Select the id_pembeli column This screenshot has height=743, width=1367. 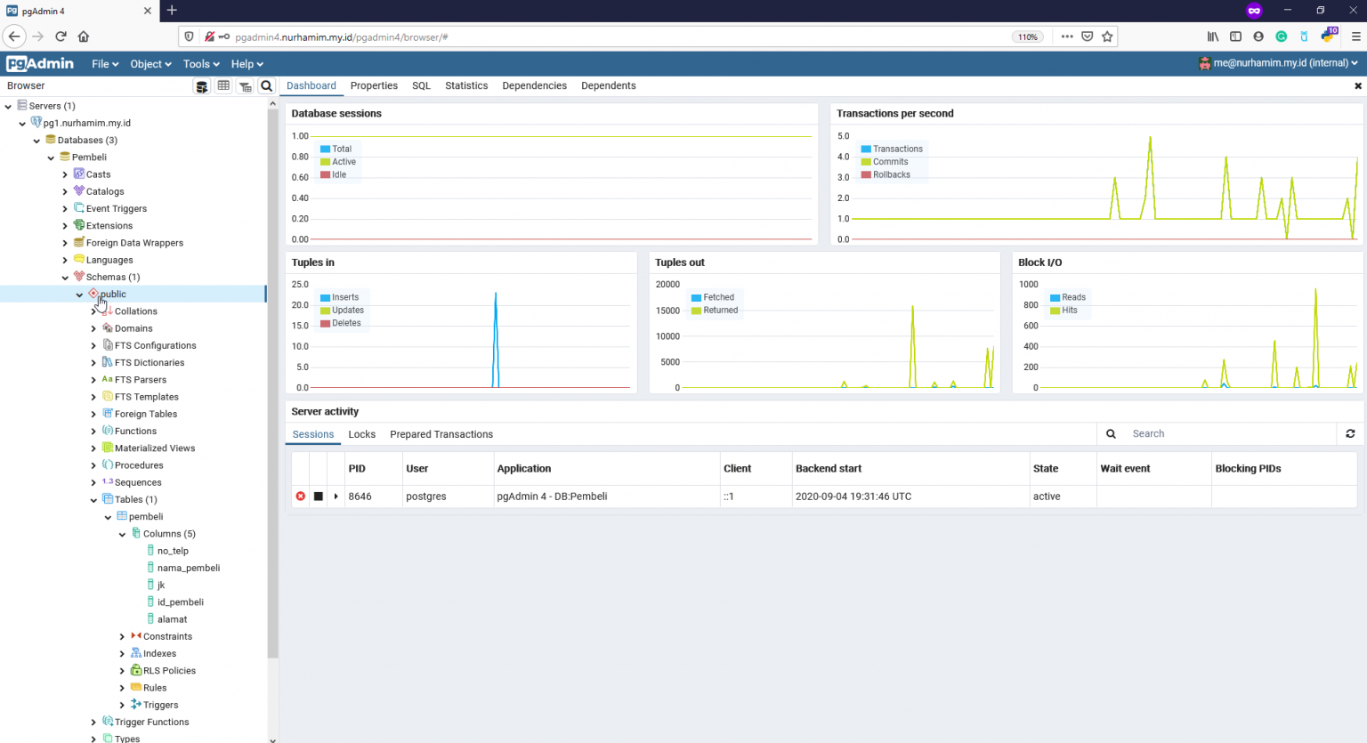[181, 602]
